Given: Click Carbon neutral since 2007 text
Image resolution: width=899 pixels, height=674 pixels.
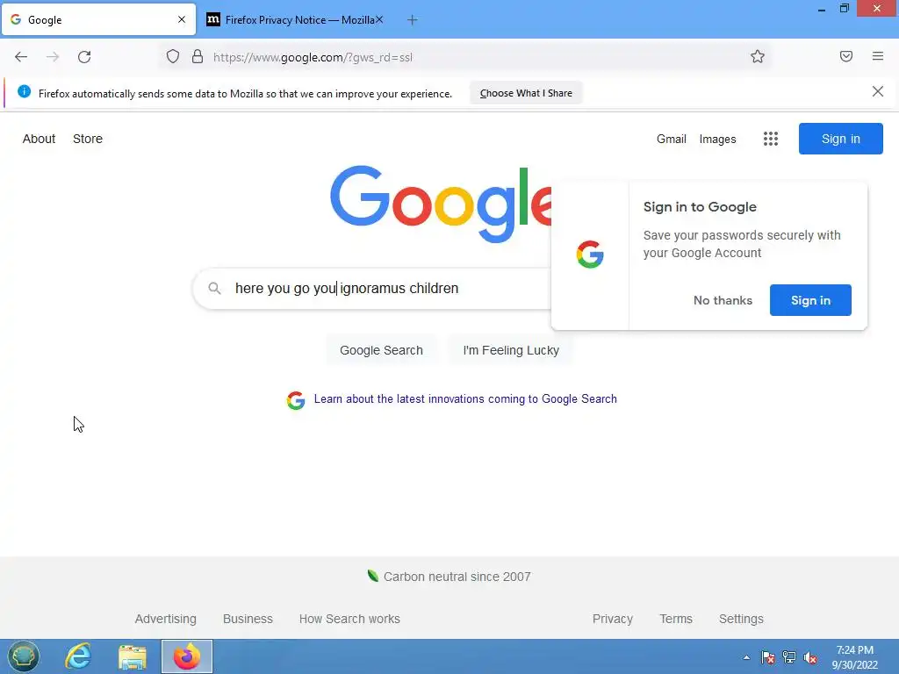Looking at the screenshot, I should point(457,577).
